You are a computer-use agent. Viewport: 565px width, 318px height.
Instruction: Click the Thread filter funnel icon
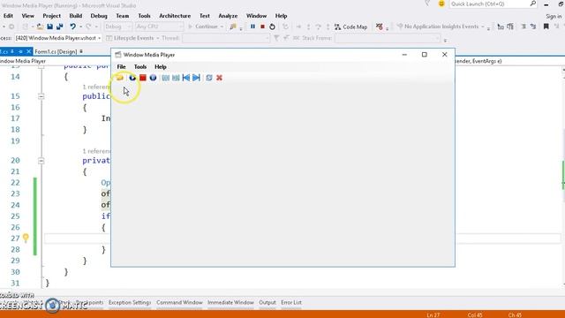click(276, 38)
